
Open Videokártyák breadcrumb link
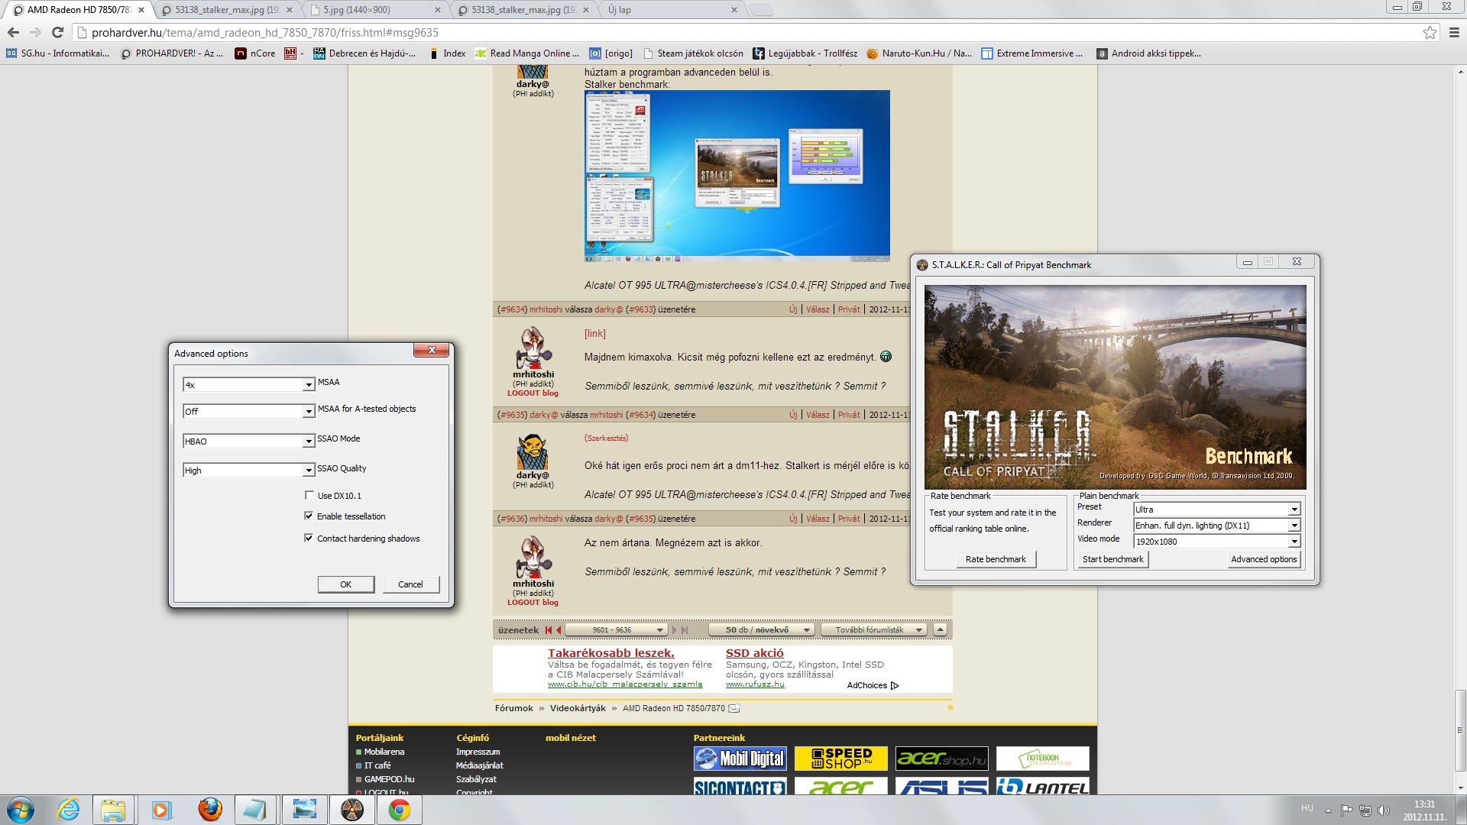pos(578,708)
